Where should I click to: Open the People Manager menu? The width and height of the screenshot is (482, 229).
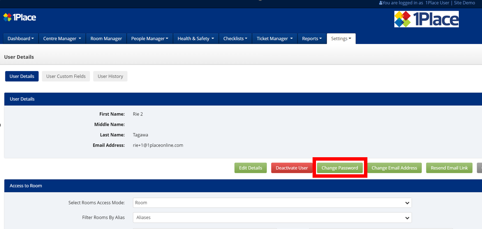click(150, 38)
